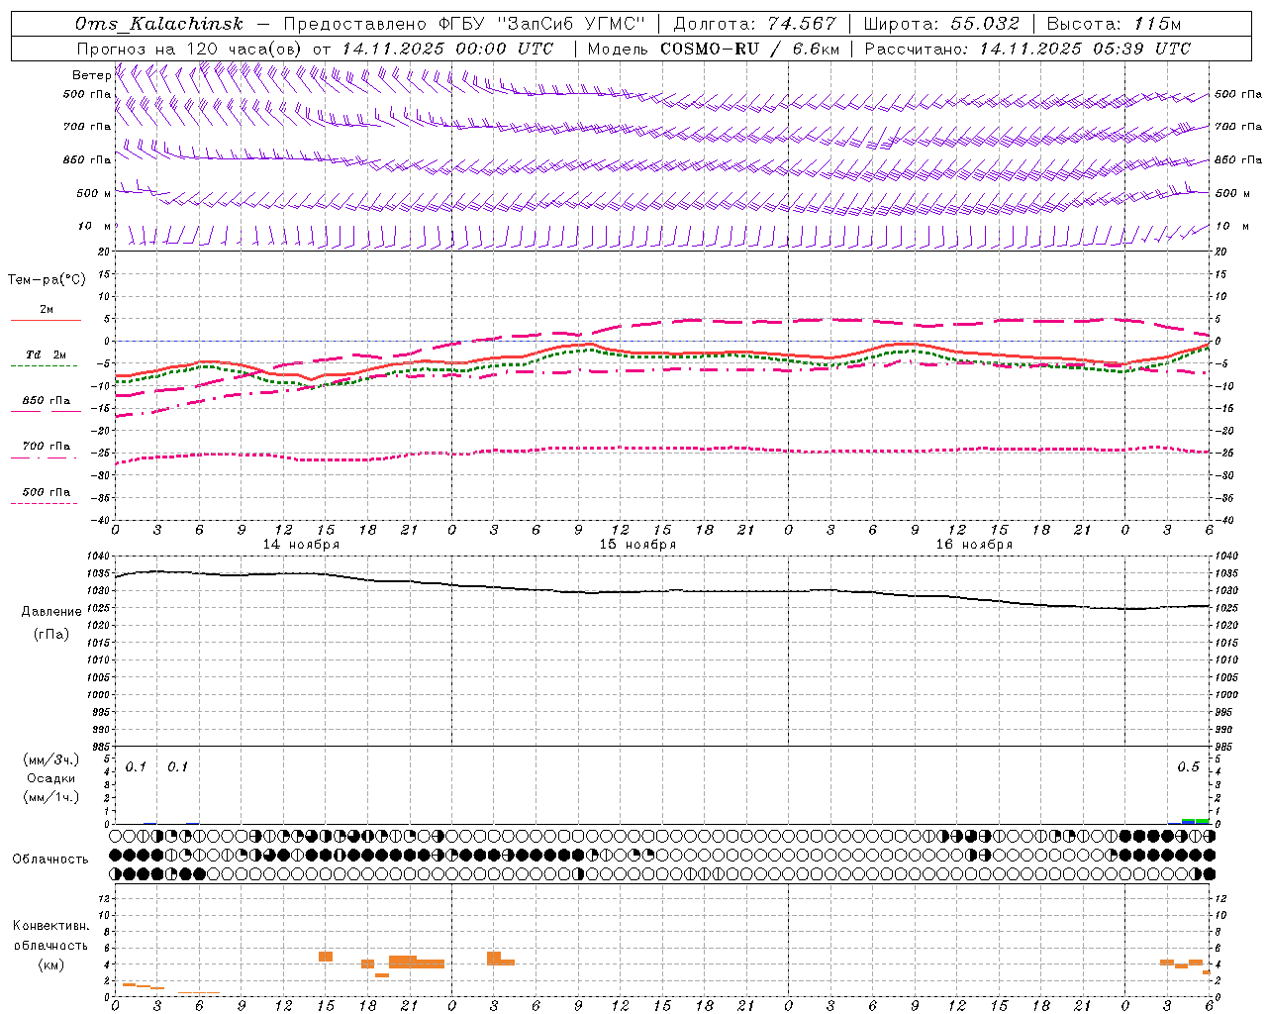Image resolution: width=1267 pixels, height=1014 pixels.
Task: Click the Конвективн. облачность (км) panel label
Action: [x=51, y=946]
